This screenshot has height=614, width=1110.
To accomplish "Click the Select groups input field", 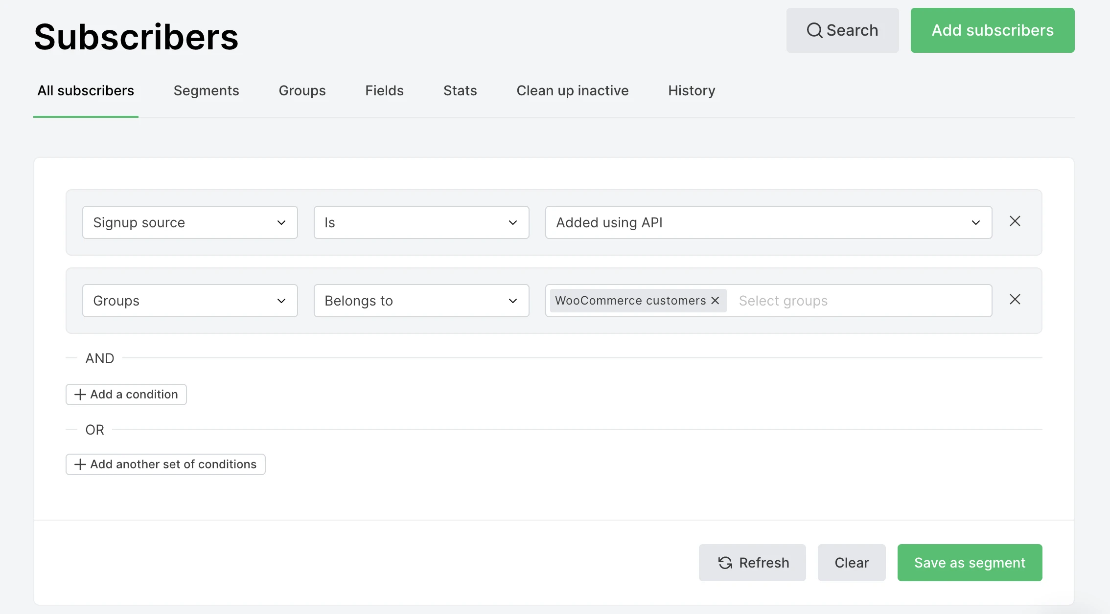I will 856,301.
